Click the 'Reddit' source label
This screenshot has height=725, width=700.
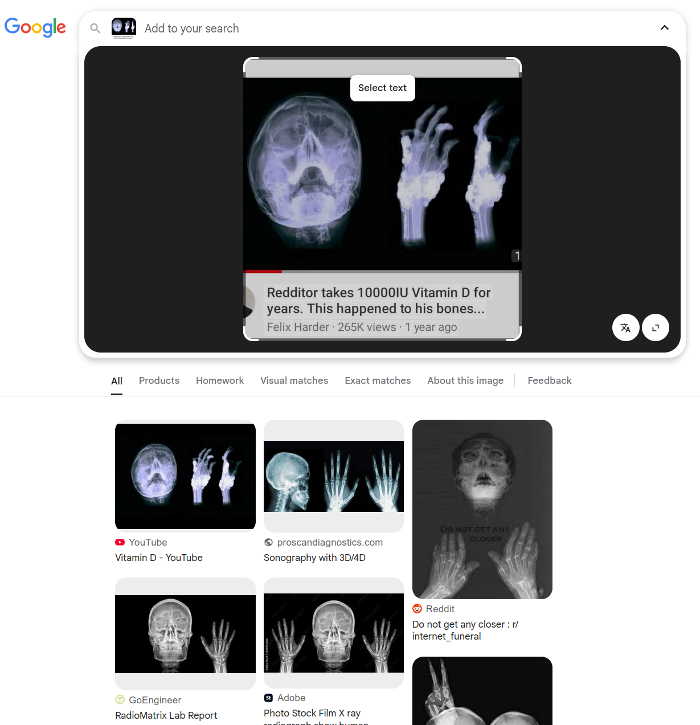click(440, 609)
